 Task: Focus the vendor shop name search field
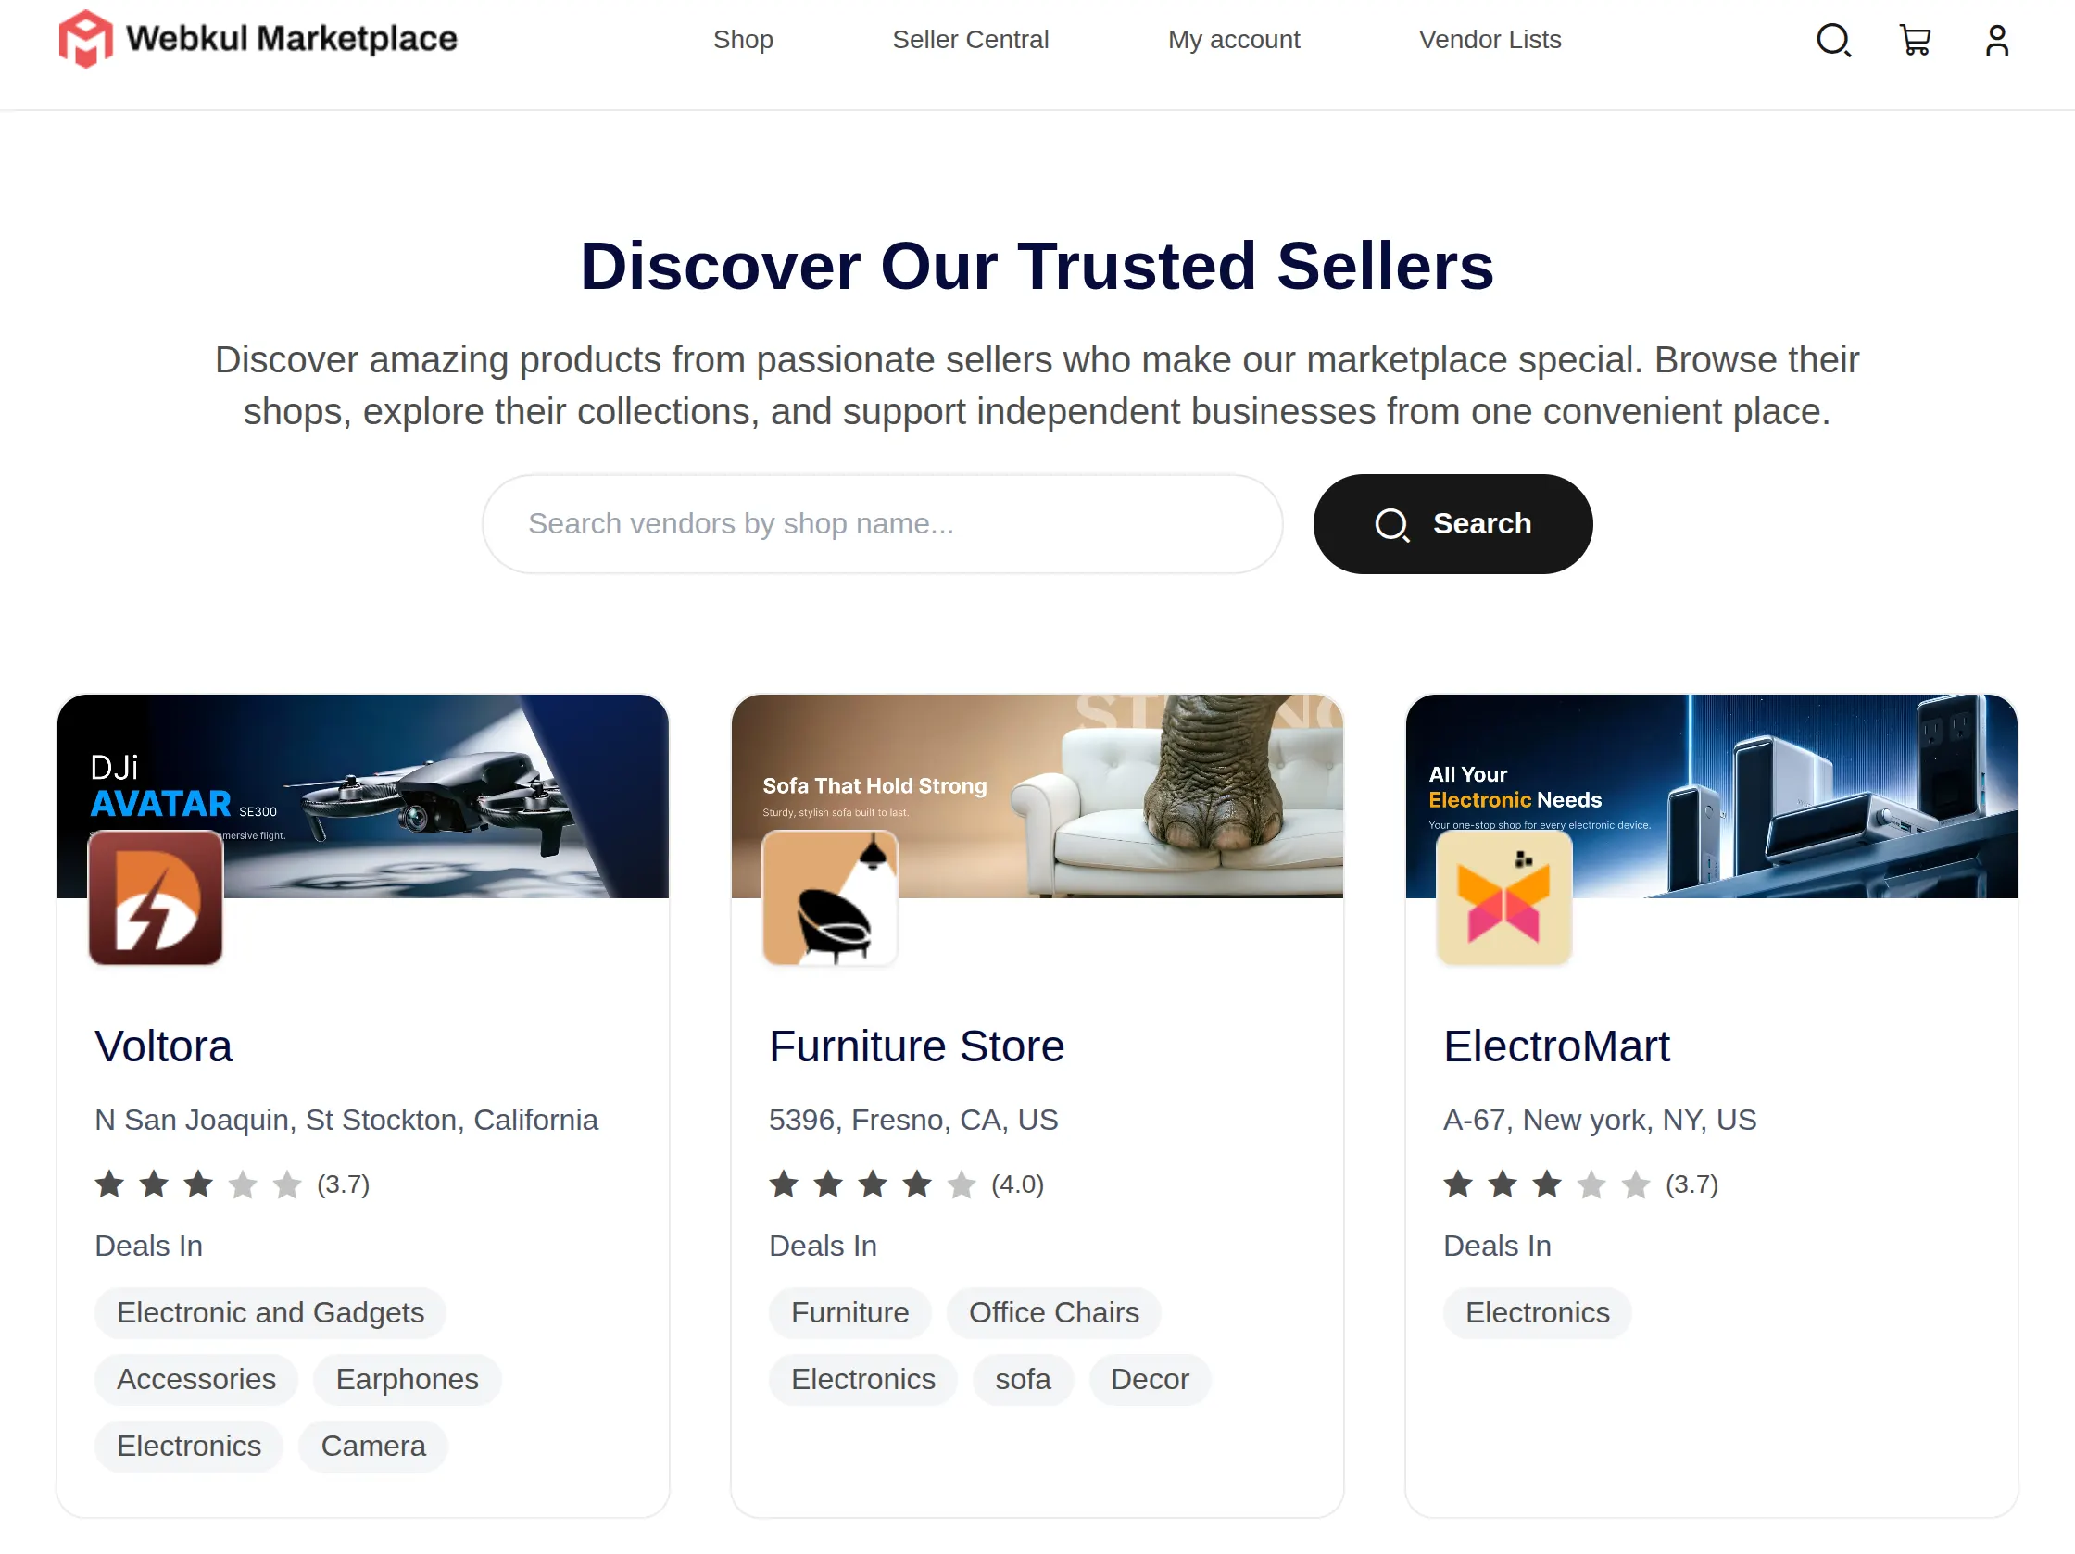click(883, 524)
